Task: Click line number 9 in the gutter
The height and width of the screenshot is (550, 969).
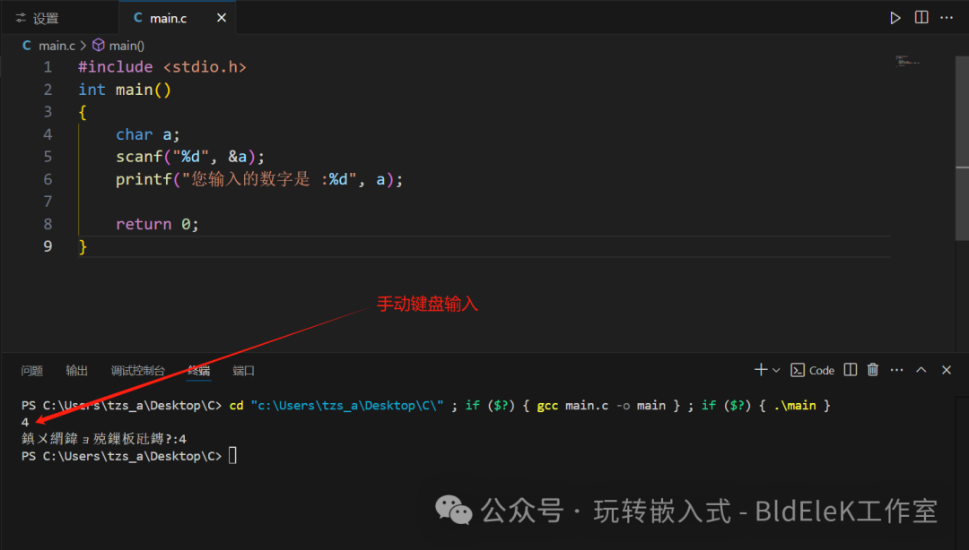Action: coord(48,246)
